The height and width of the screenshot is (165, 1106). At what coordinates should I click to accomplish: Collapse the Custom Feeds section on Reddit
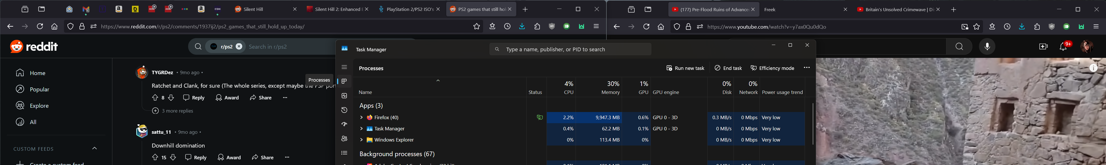click(x=94, y=148)
